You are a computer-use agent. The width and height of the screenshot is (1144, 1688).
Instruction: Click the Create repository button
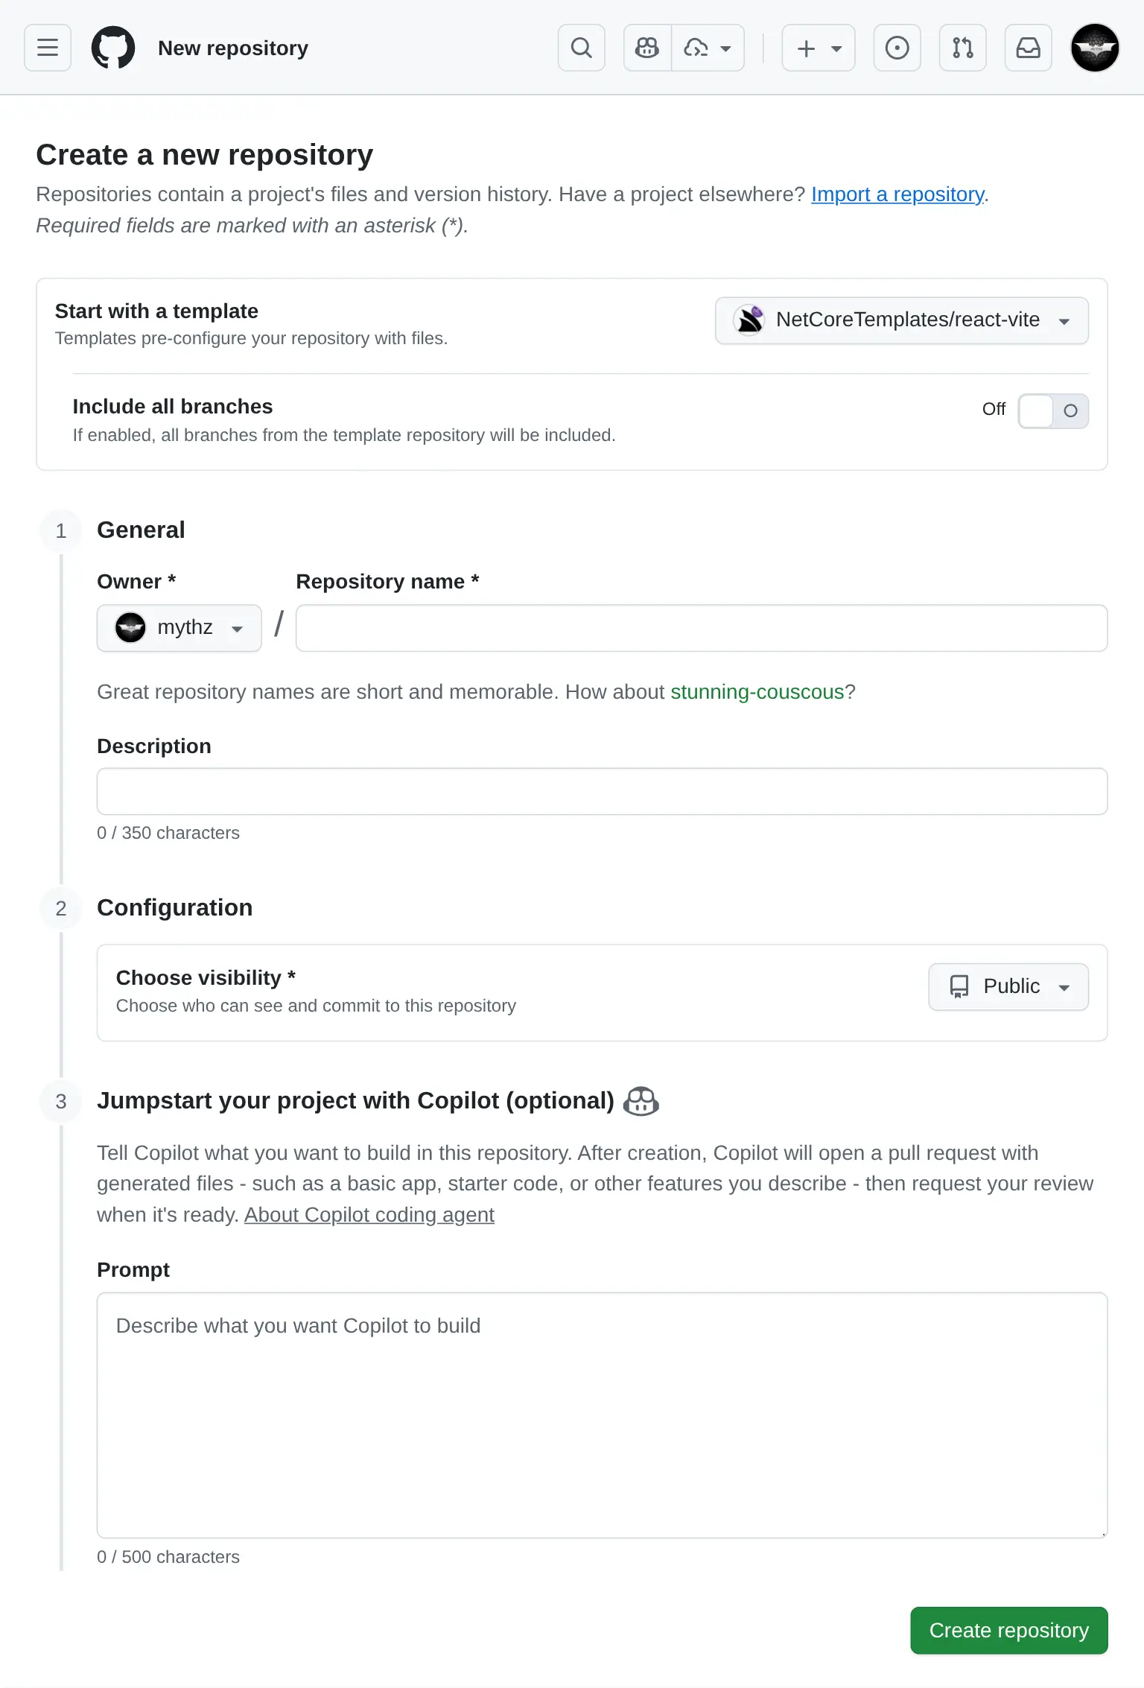pyautogui.click(x=1008, y=1631)
